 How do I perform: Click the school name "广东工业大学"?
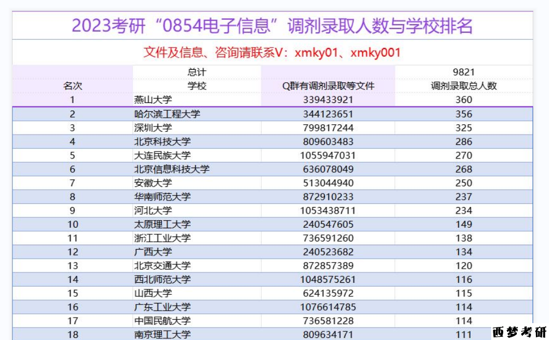point(162,307)
